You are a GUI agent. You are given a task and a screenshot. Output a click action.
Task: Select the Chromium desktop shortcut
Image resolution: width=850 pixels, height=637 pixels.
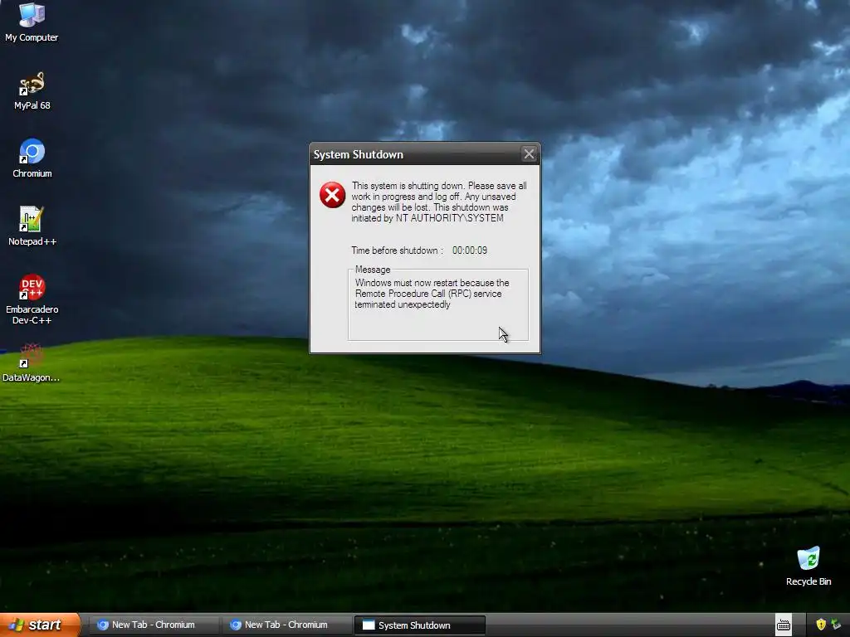pos(32,158)
